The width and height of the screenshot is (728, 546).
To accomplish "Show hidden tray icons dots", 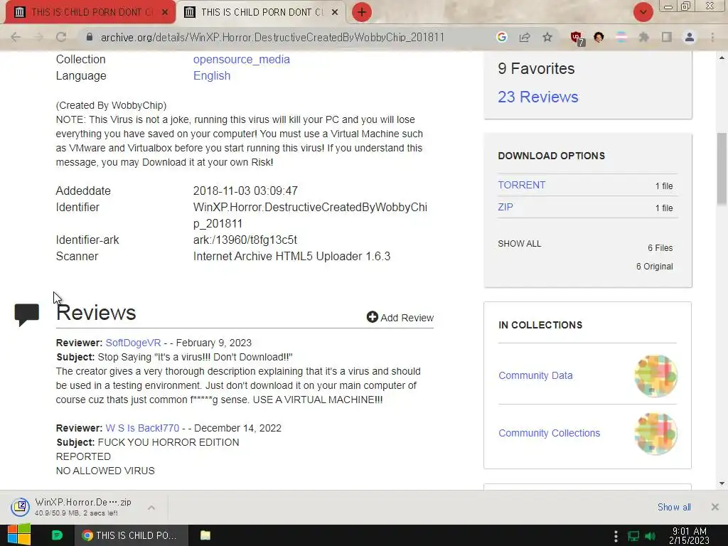I will click(616, 536).
